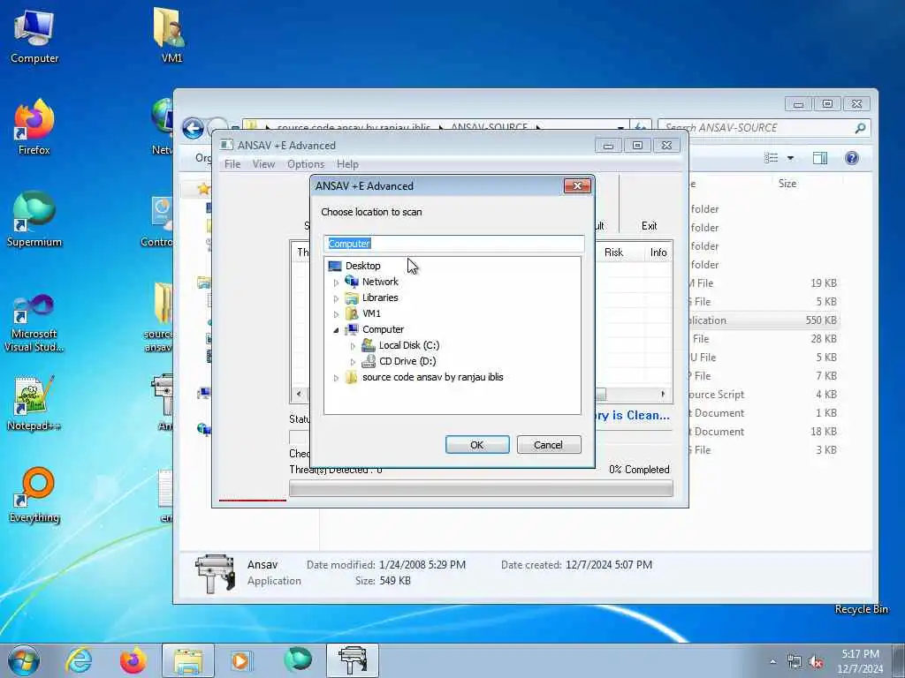Select 'source code ansav by ranjau iblis' folder
The image size is (905, 678).
click(x=432, y=377)
